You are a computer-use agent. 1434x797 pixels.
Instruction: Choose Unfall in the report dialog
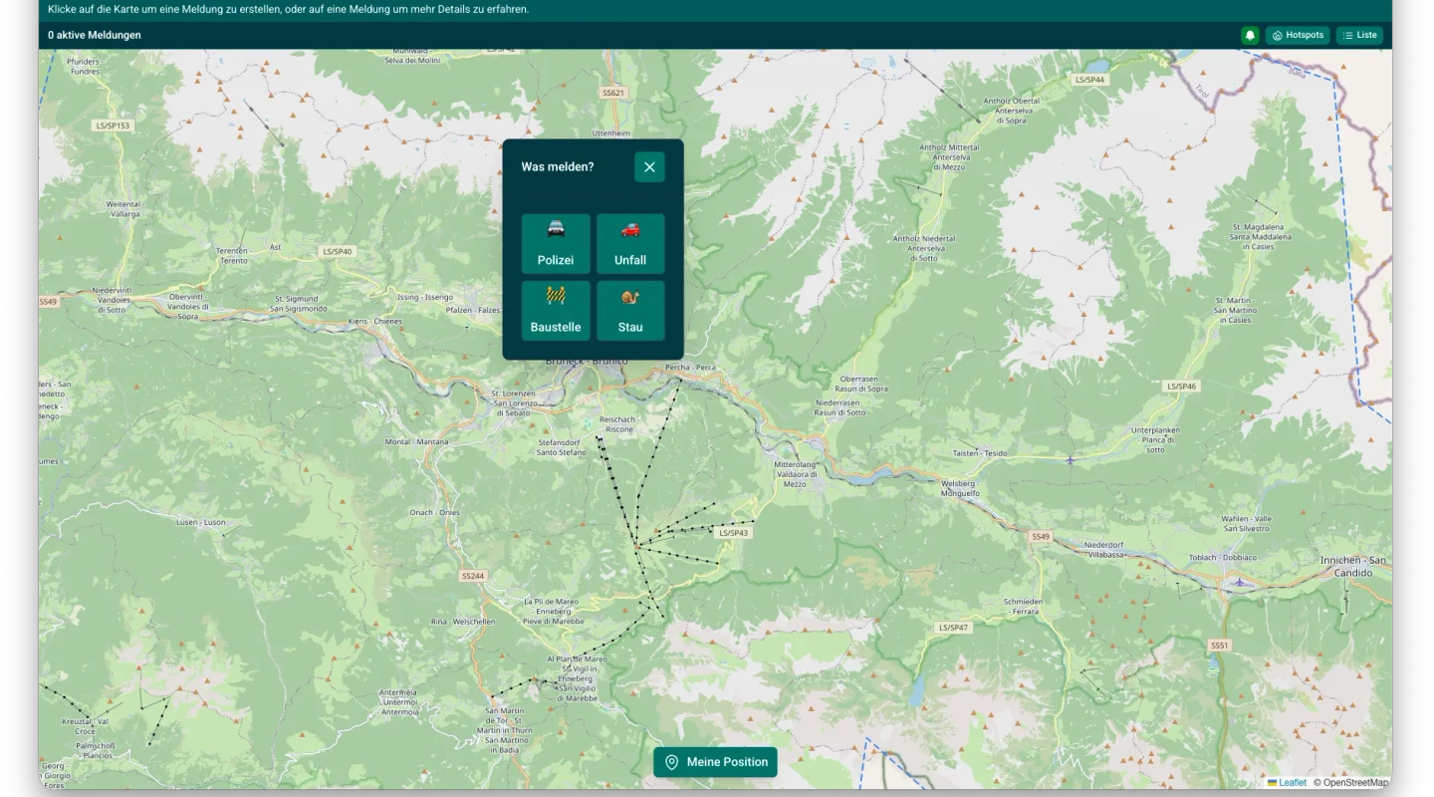630,243
